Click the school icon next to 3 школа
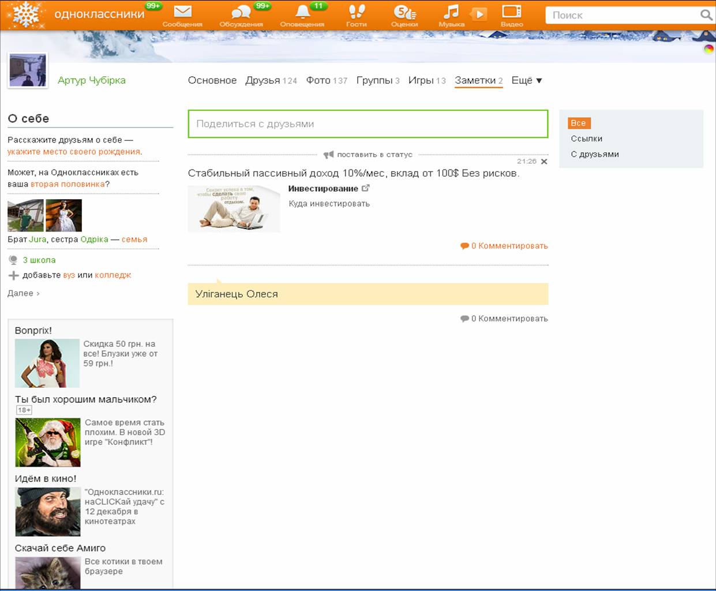The width and height of the screenshot is (716, 591). [13, 260]
